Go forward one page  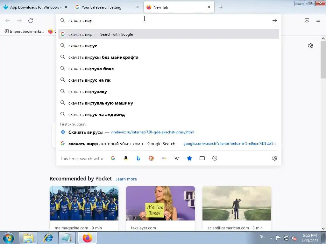coord(19,21)
